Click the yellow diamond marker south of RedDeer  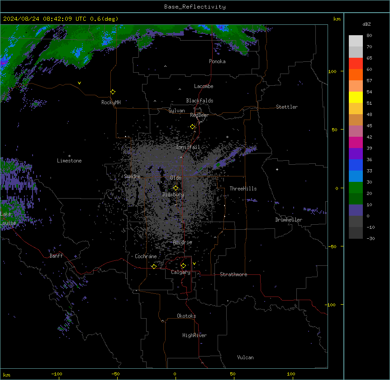pyautogui.click(x=193, y=127)
